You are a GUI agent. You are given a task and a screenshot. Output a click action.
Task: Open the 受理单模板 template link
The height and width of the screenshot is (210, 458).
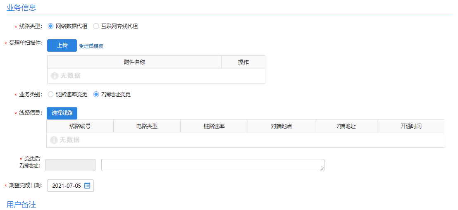pyautogui.click(x=91, y=46)
